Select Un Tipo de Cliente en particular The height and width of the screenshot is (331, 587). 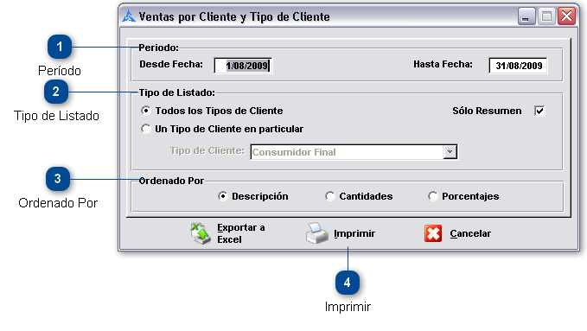click(x=145, y=129)
